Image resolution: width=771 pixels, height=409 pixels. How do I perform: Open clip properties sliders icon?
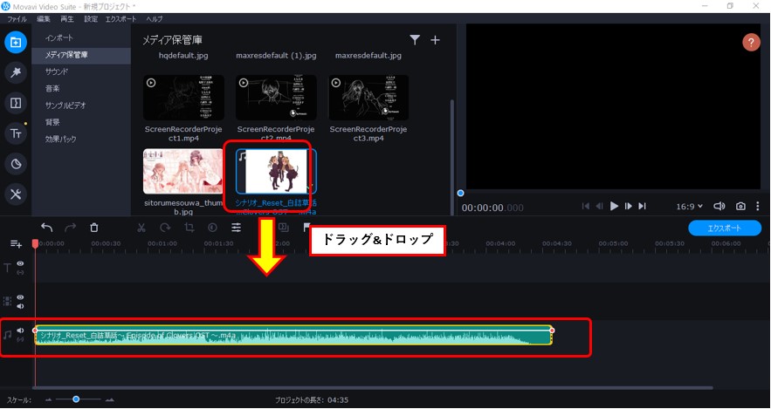tap(237, 228)
